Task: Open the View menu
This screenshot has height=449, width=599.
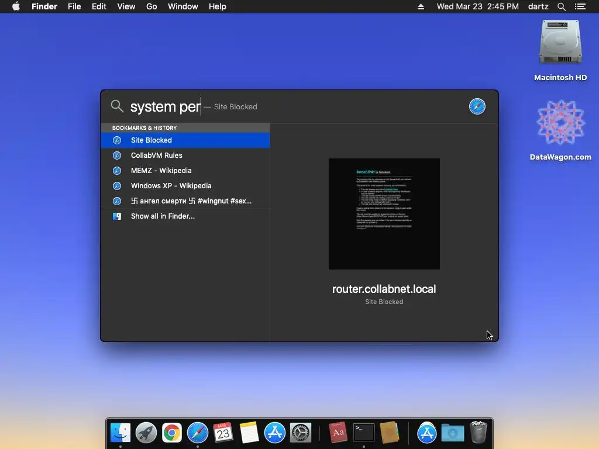Action: click(126, 6)
